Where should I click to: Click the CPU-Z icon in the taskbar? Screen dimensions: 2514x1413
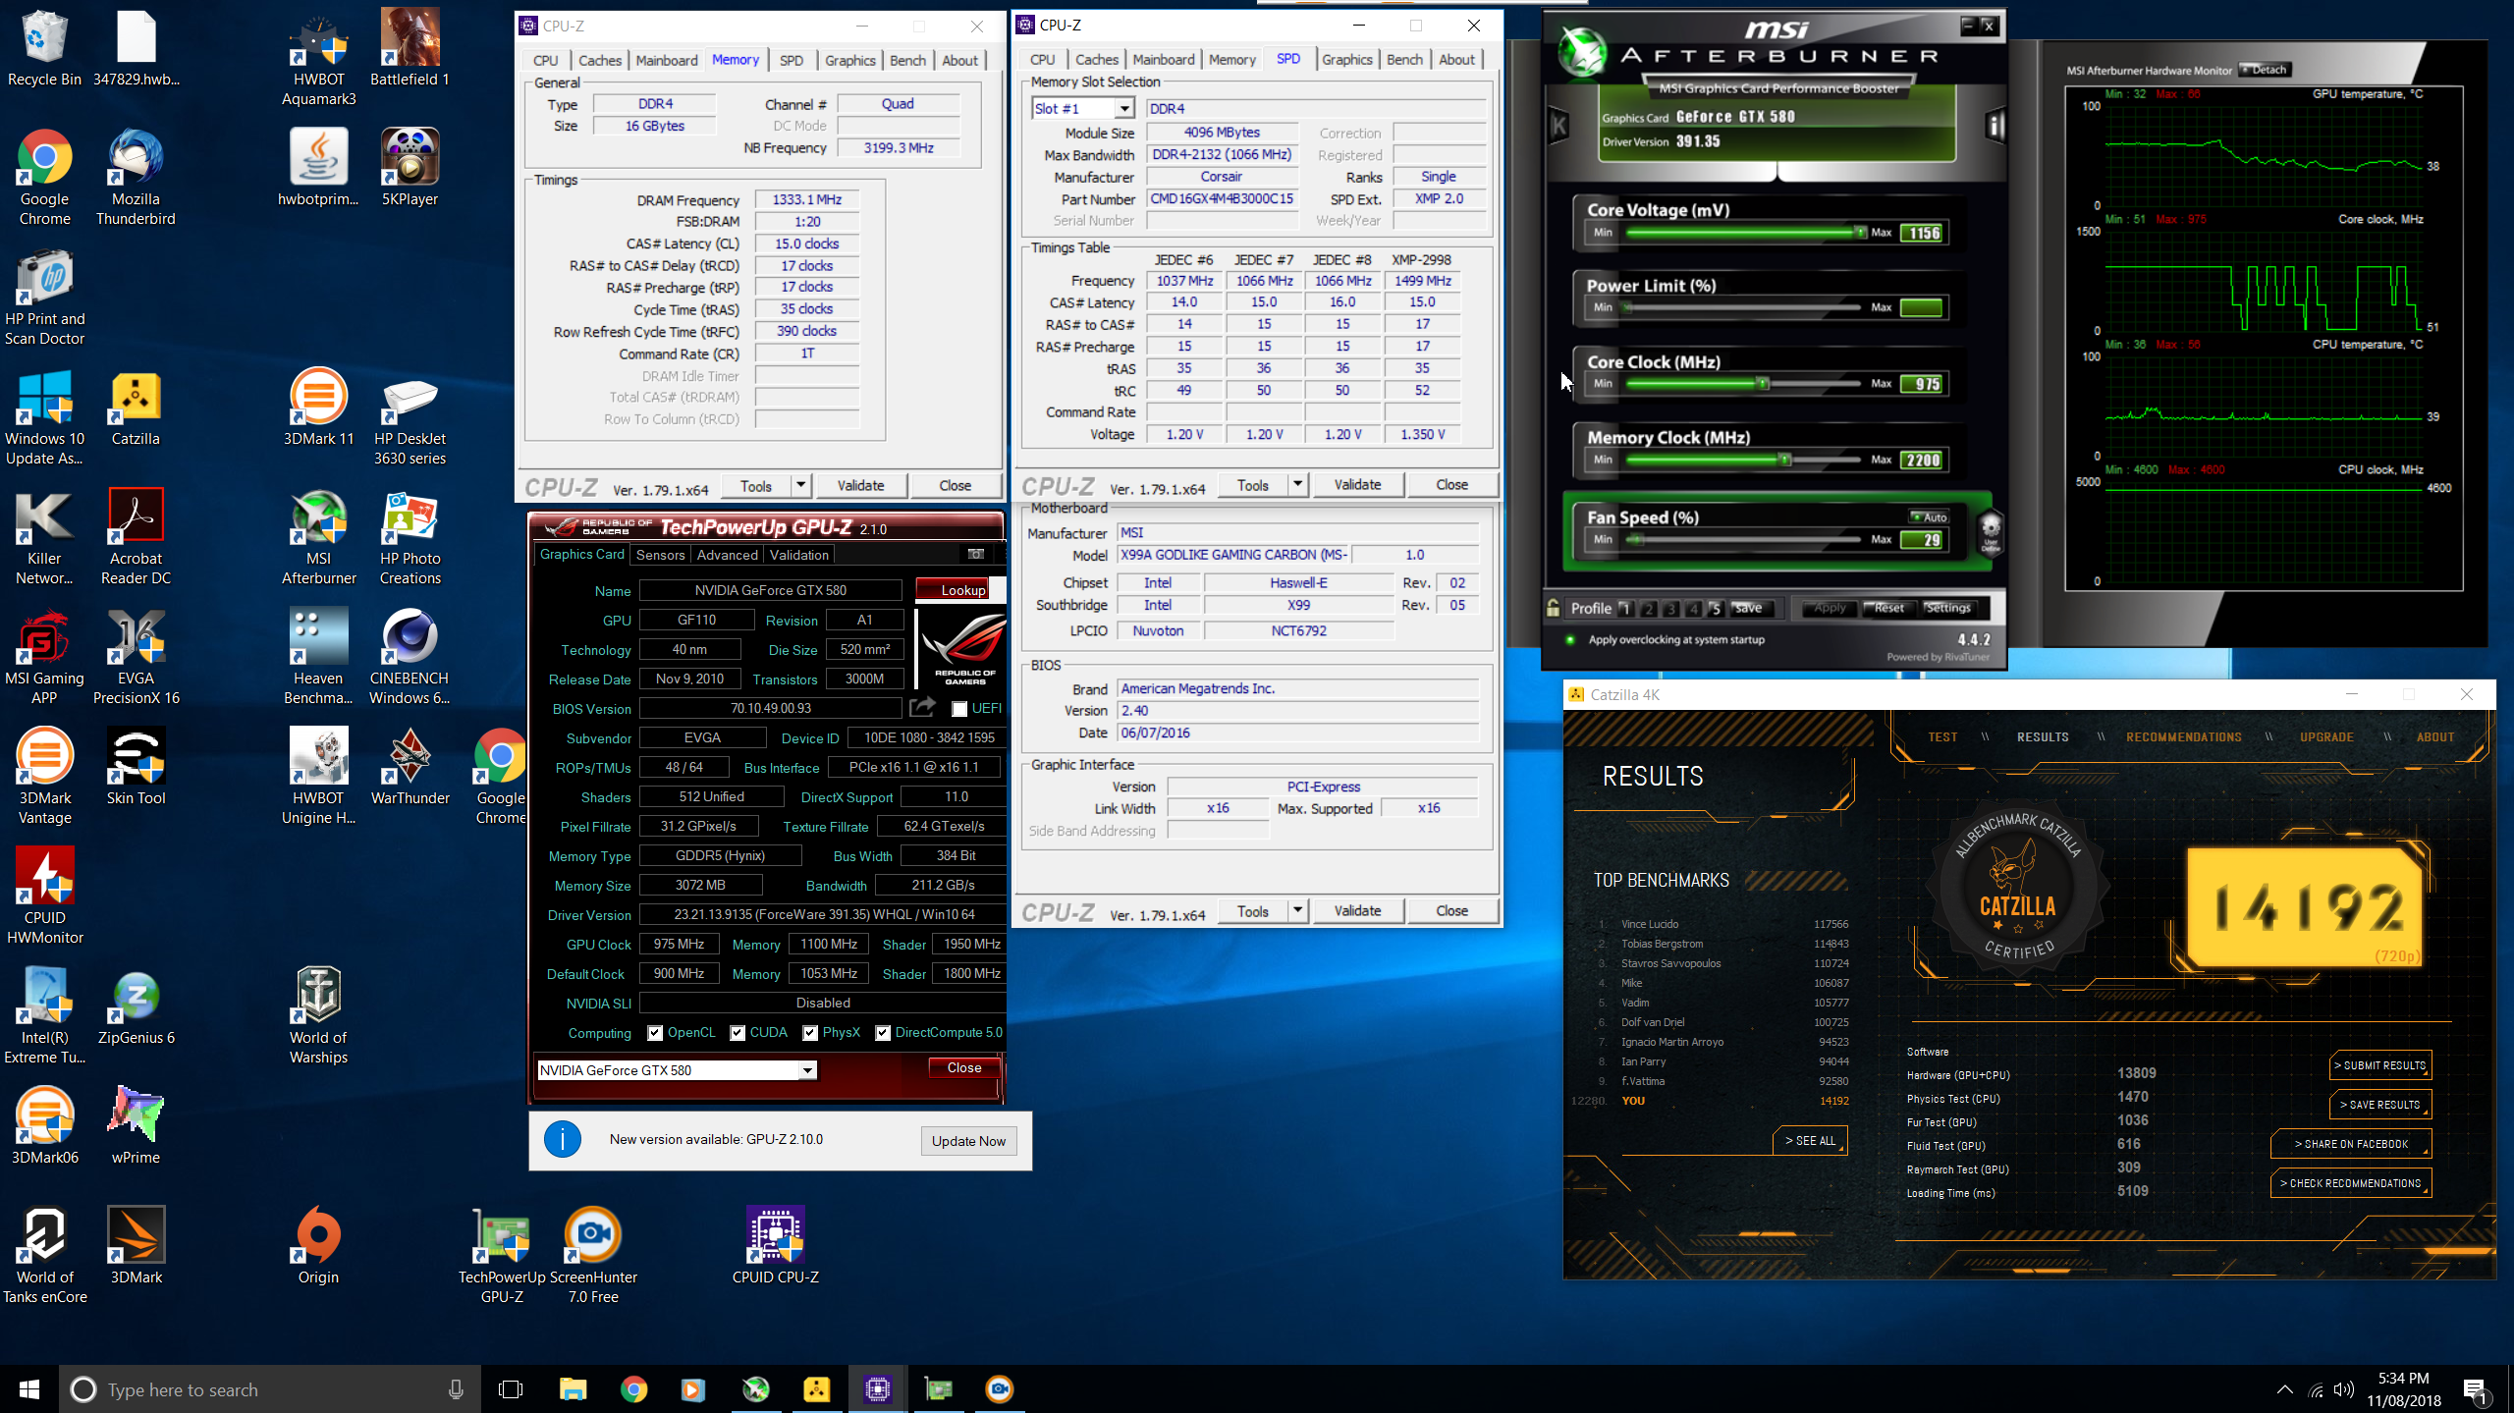877,1388
